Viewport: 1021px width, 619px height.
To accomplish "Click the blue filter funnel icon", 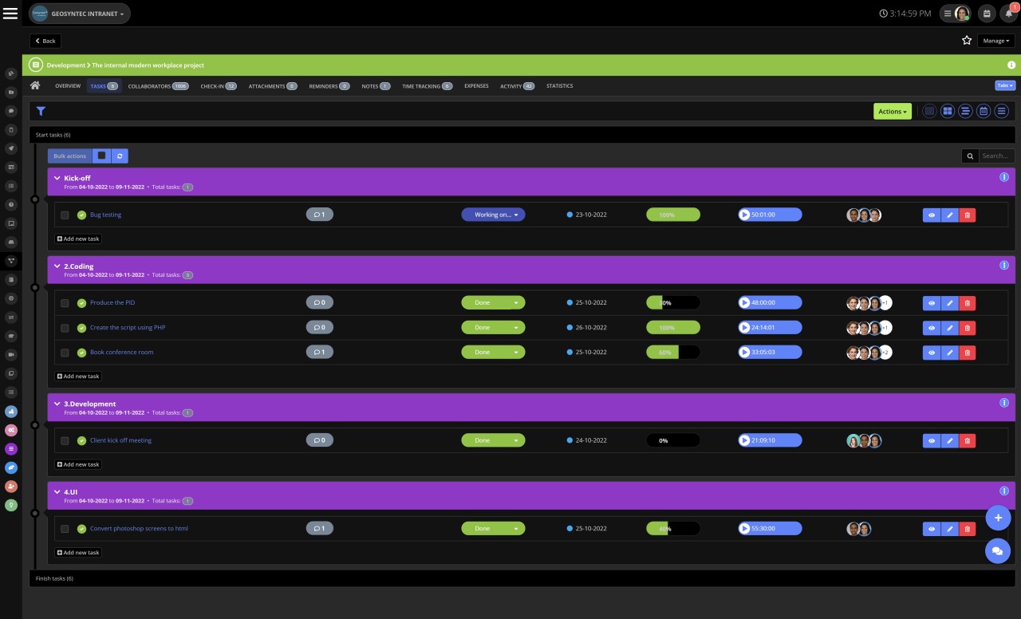I will tap(41, 112).
